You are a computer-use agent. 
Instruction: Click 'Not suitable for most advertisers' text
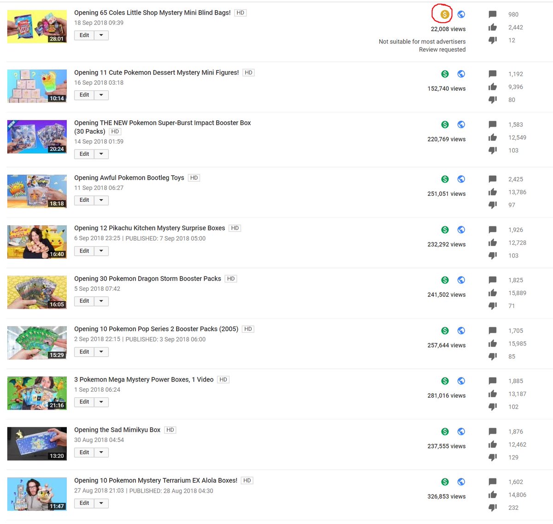(x=422, y=41)
